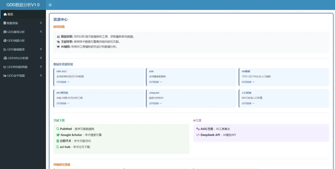Click the globe icon beside GDD地图分析
The height and width of the screenshot is (169, 335).
coord(5,41)
